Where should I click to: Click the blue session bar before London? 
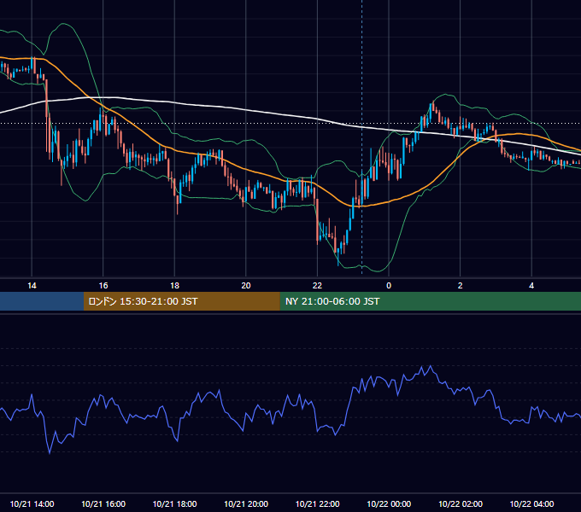[x=42, y=301]
